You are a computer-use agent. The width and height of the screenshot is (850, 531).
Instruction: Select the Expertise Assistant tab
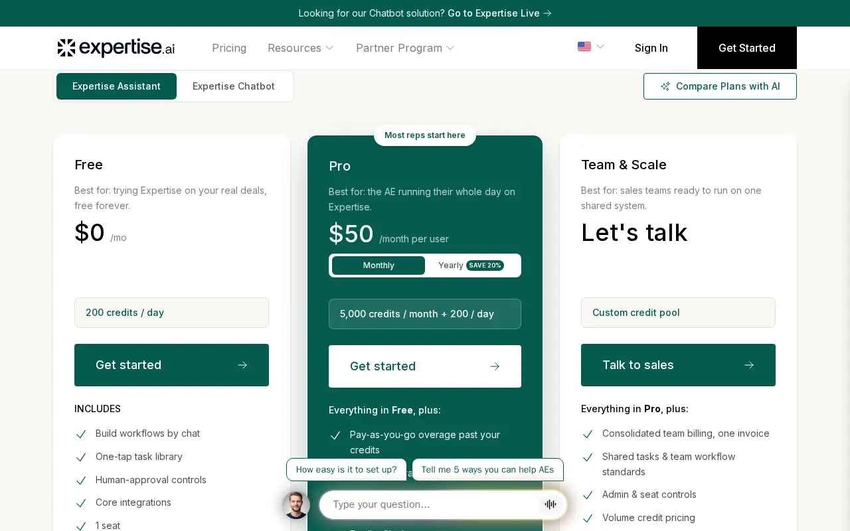pos(116,86)
